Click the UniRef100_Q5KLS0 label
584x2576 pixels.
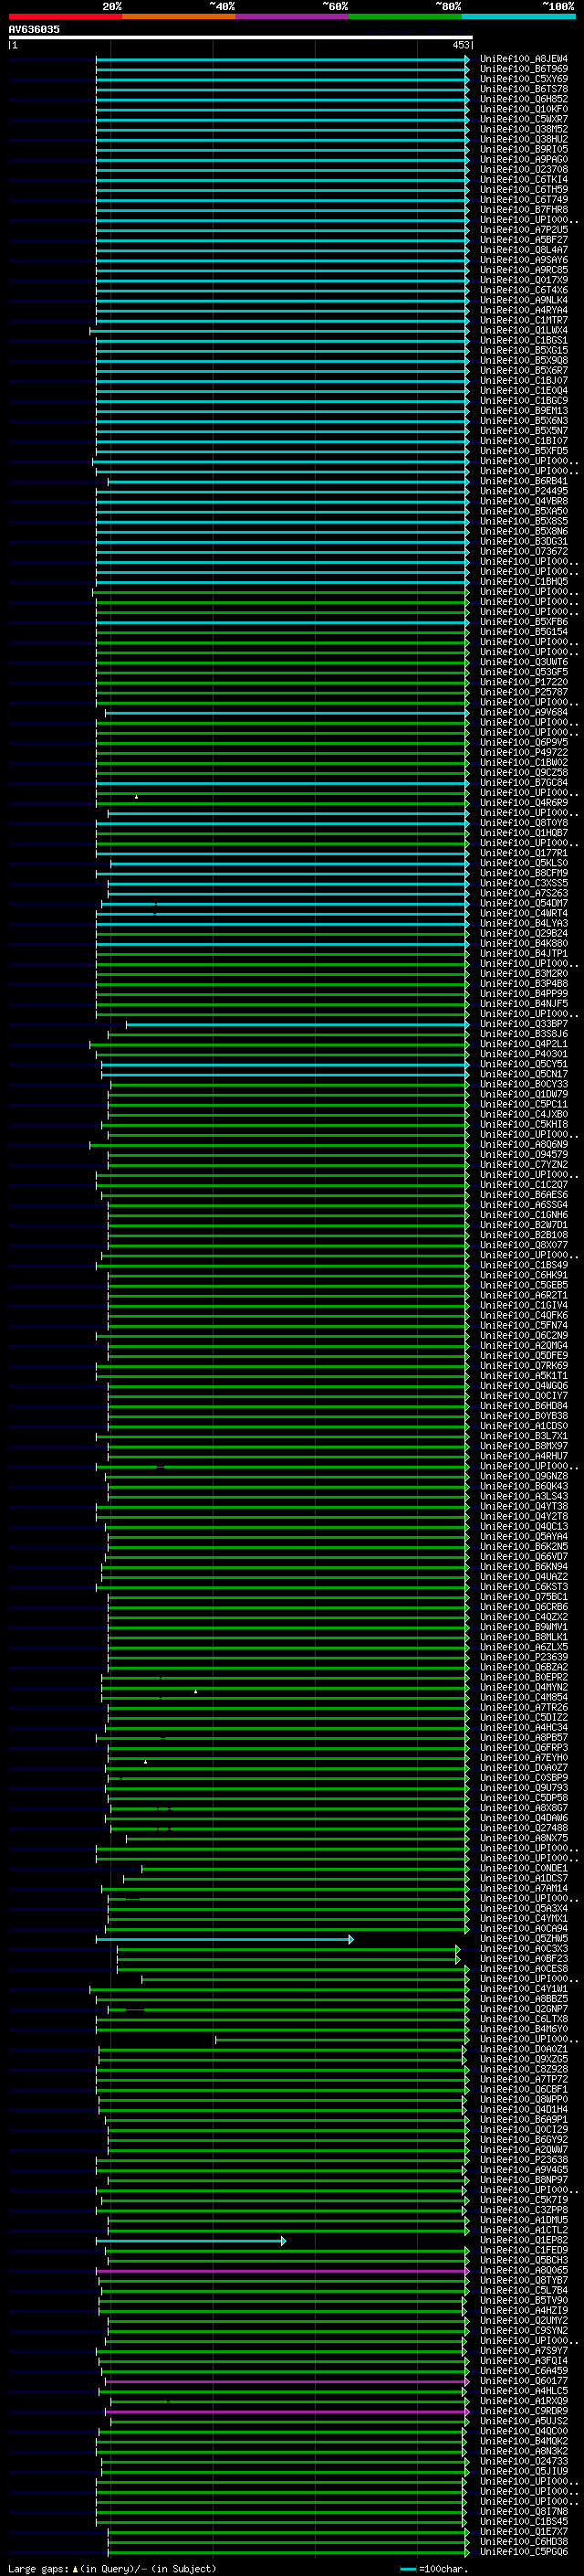(524, 863)
